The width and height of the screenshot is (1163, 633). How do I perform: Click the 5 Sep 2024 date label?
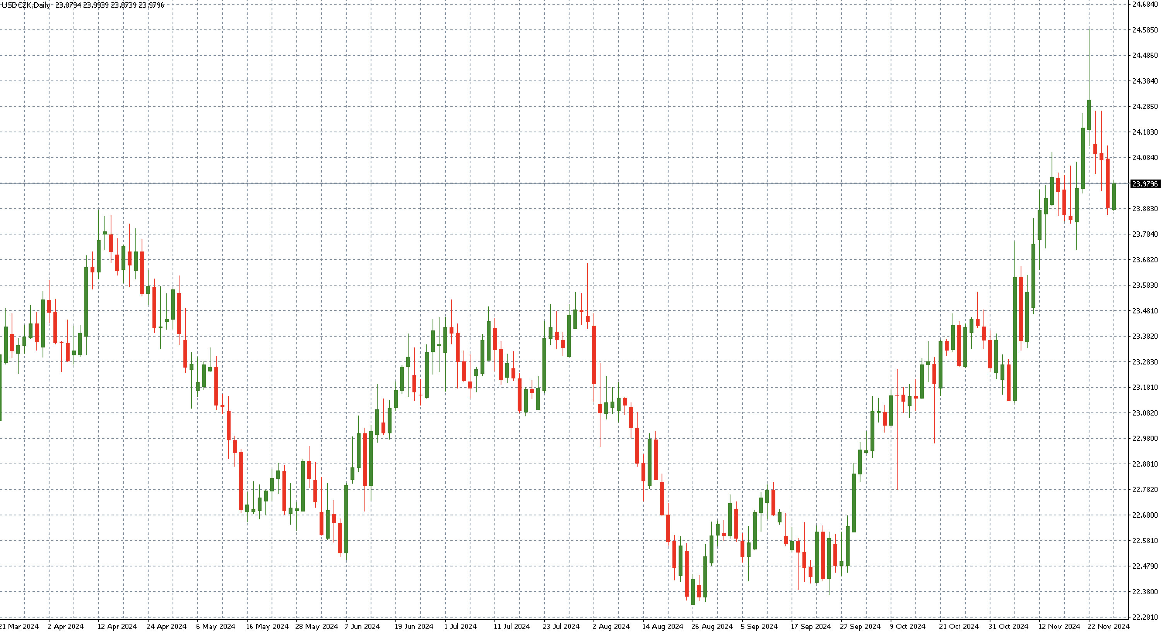click(x=759, y=627)
